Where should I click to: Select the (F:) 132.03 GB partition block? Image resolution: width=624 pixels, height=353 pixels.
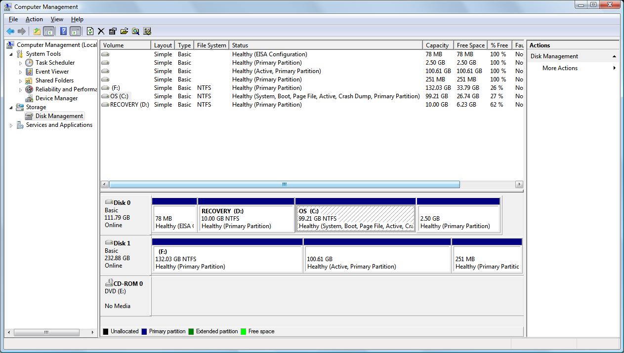click(x=227, y=256)
